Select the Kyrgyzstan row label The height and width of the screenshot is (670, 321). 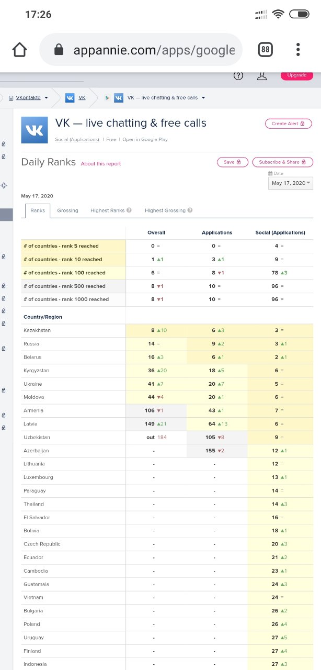point(37,371)
